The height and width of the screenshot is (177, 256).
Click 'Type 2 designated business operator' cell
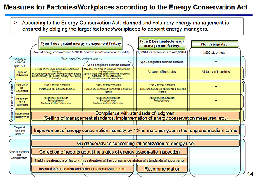pos(161,62)
